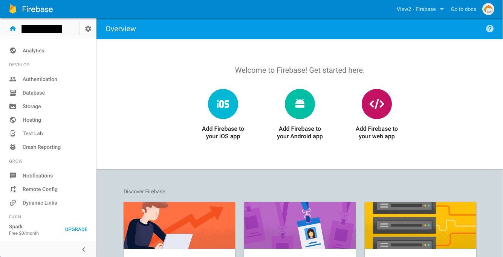
Task: Open the yellow server racks card
Action: (x=420, y=229)
